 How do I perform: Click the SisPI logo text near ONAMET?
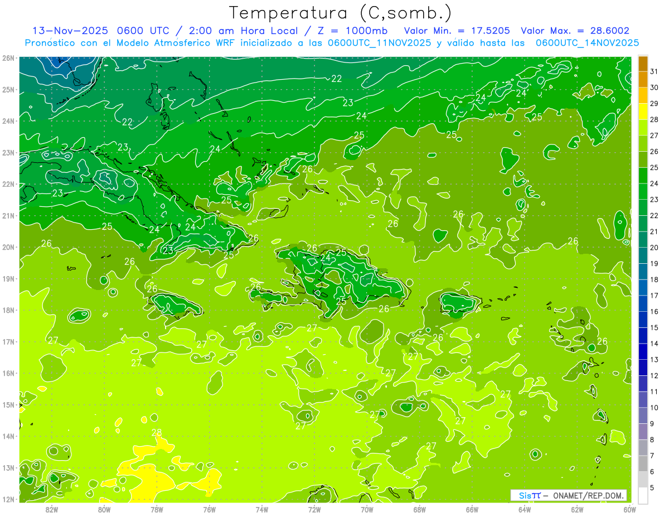coord(530,495)
